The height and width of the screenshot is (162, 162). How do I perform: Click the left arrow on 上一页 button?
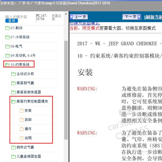(x=71, y=17)
